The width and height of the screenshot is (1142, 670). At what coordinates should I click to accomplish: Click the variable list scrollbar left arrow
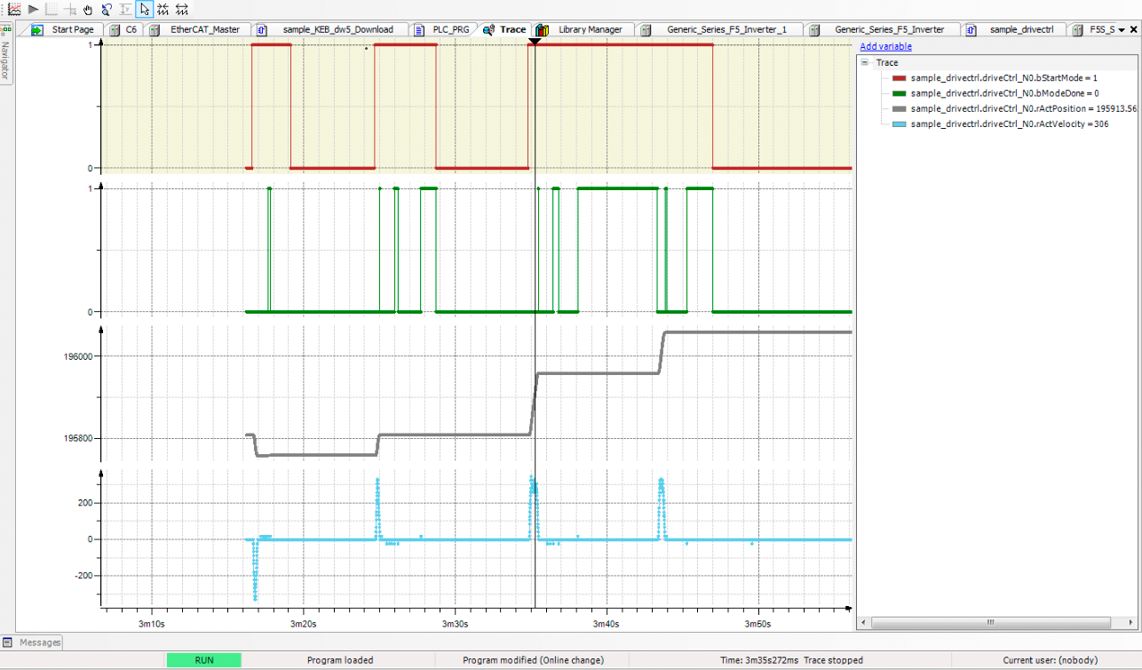tap(862, 623)
